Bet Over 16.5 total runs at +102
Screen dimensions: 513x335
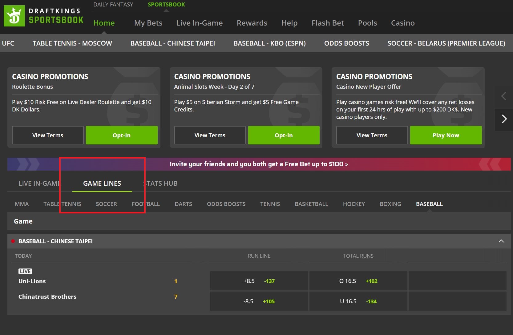coord(358,281)
